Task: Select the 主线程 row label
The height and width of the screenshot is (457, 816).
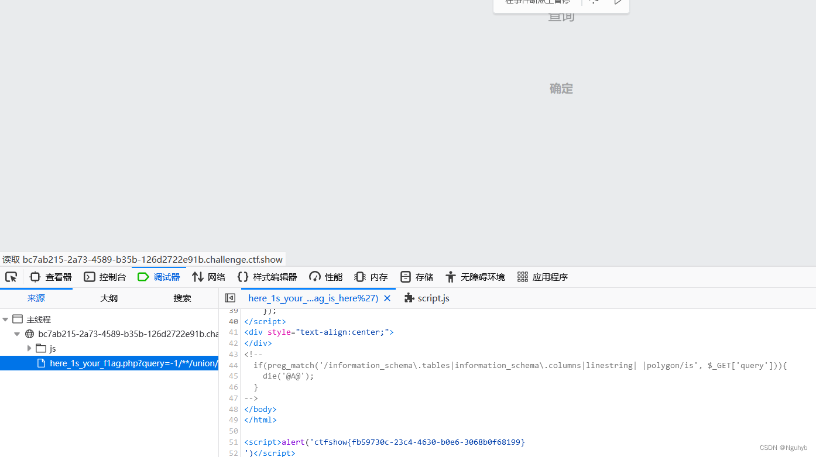Action: click(39, 319)
